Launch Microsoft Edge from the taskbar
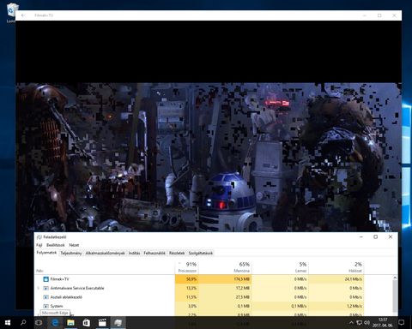Image resolution: width=412 pixels, height=329 pixels. (55, 323)
